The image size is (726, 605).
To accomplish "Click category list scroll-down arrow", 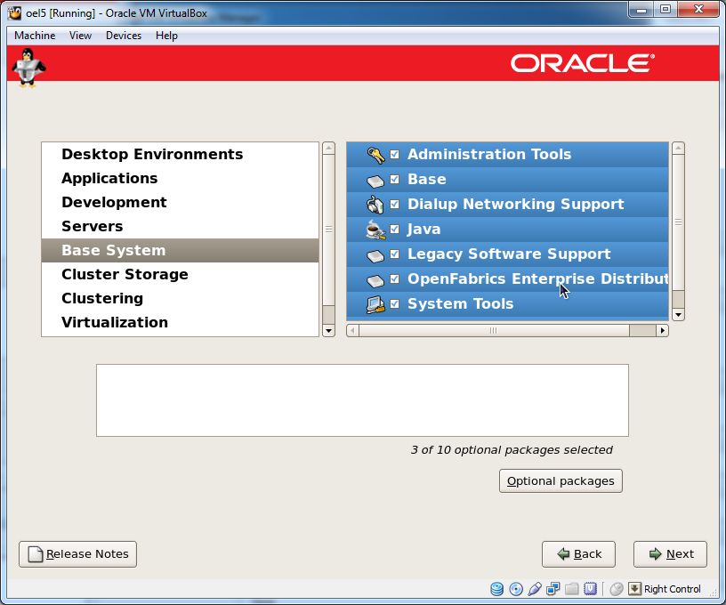I will 328,330.
